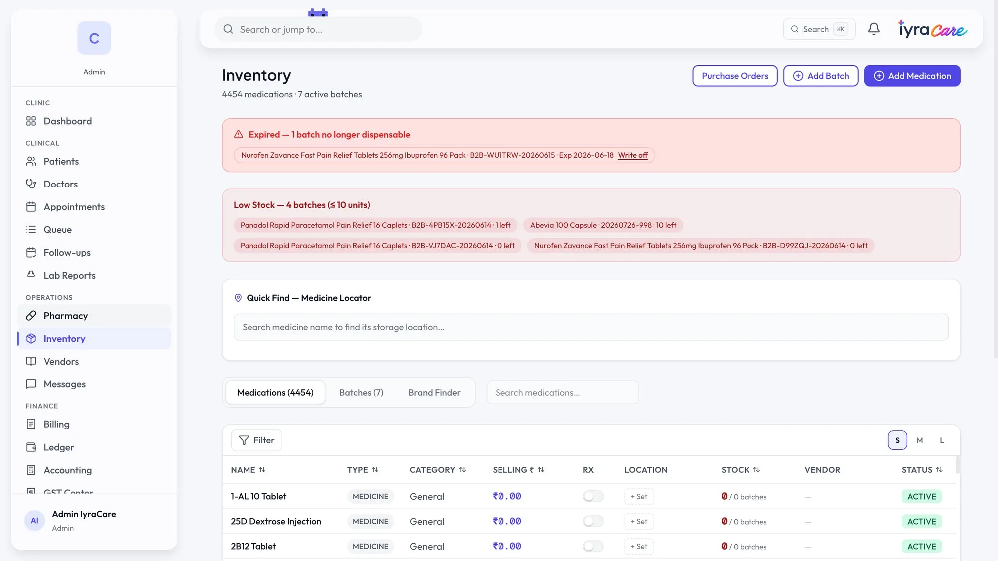Select large row density L

click(x=942, y=440)
